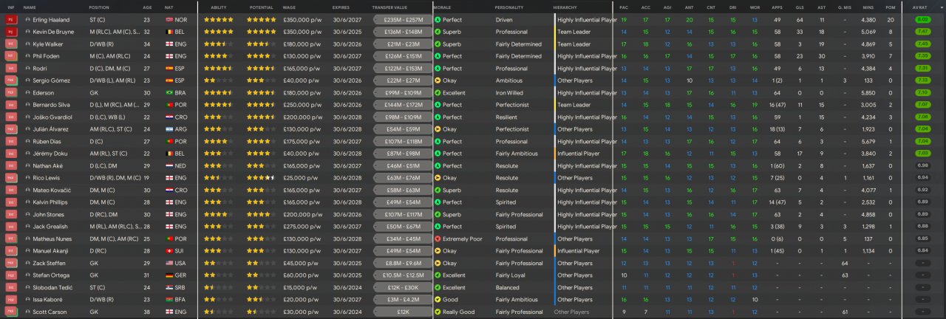Click the player info icon beside Jack Grealish
946x319 pixels.
coord(28,227)
